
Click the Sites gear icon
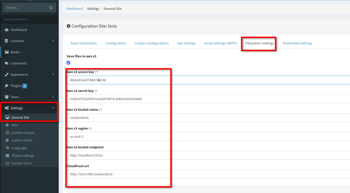8,125
